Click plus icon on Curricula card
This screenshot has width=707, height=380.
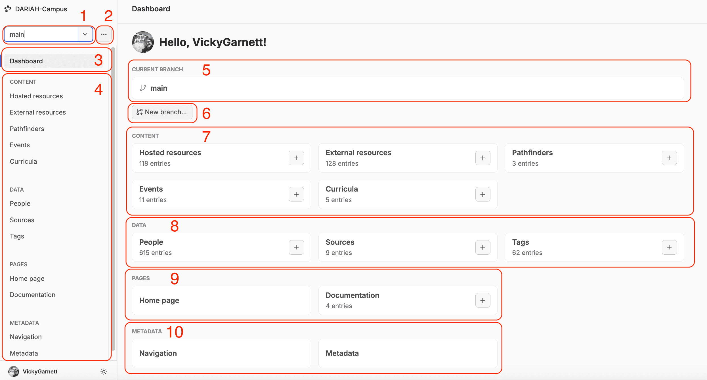coord(482,194)
